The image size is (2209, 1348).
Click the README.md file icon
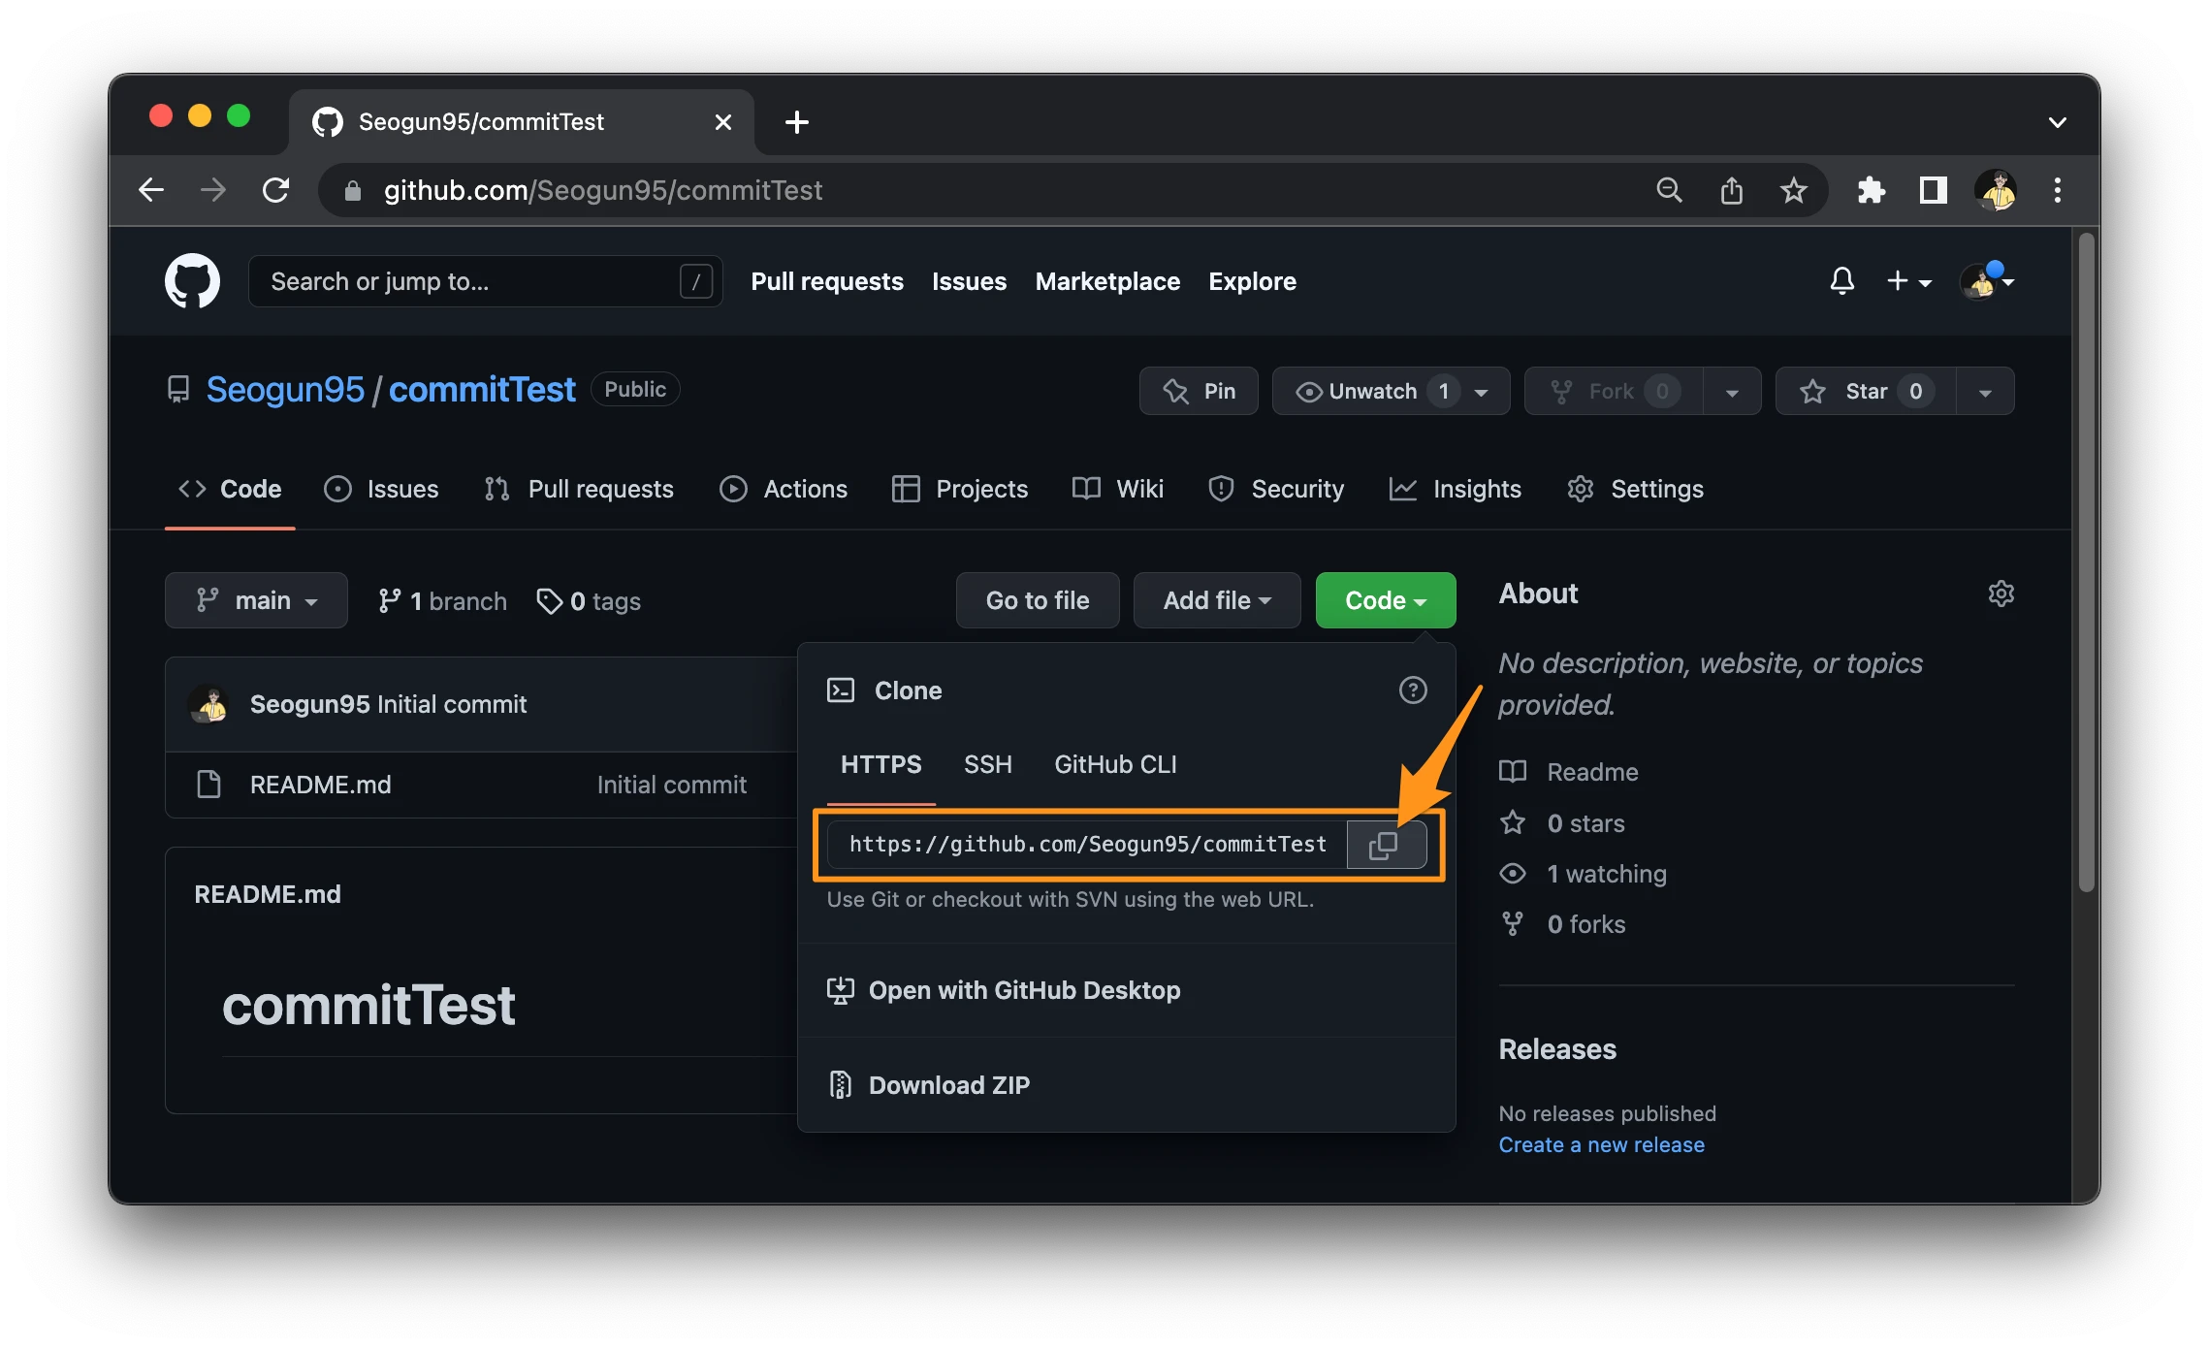[208, 785]
